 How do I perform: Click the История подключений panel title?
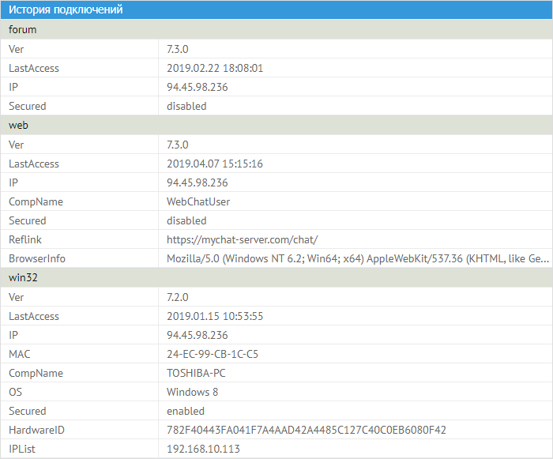(66, 10)
